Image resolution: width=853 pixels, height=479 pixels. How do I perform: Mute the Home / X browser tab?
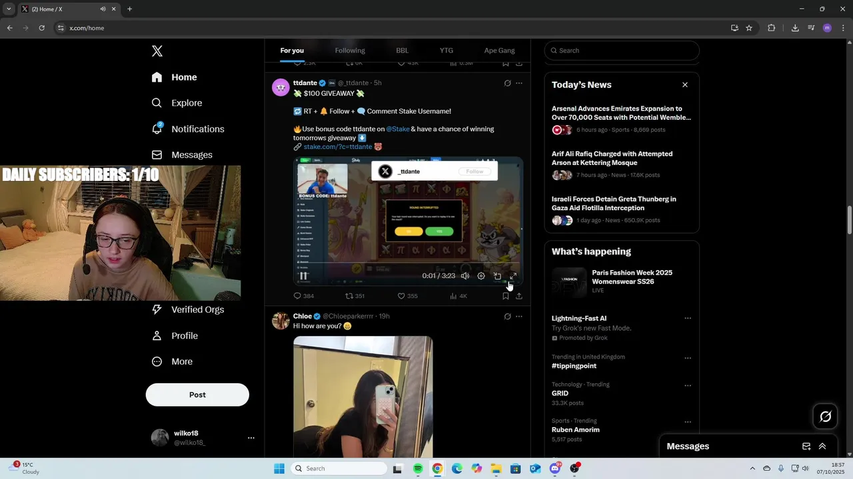click(103, 9)
